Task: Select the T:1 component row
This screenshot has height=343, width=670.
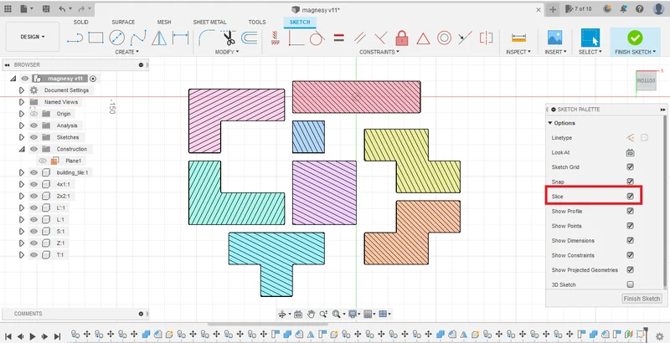Action: [x=60, y=254]
